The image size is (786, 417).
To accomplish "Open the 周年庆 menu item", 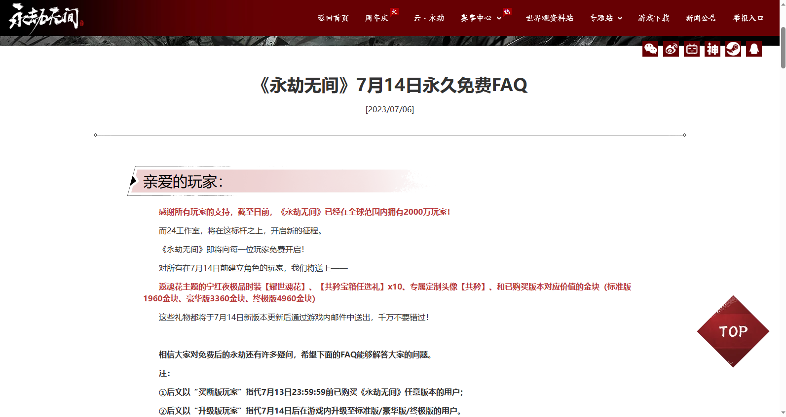I will pyautogui.click(x=376, y=18).
